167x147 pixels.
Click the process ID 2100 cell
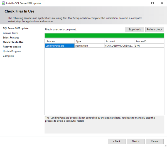(x=149, y=46)
